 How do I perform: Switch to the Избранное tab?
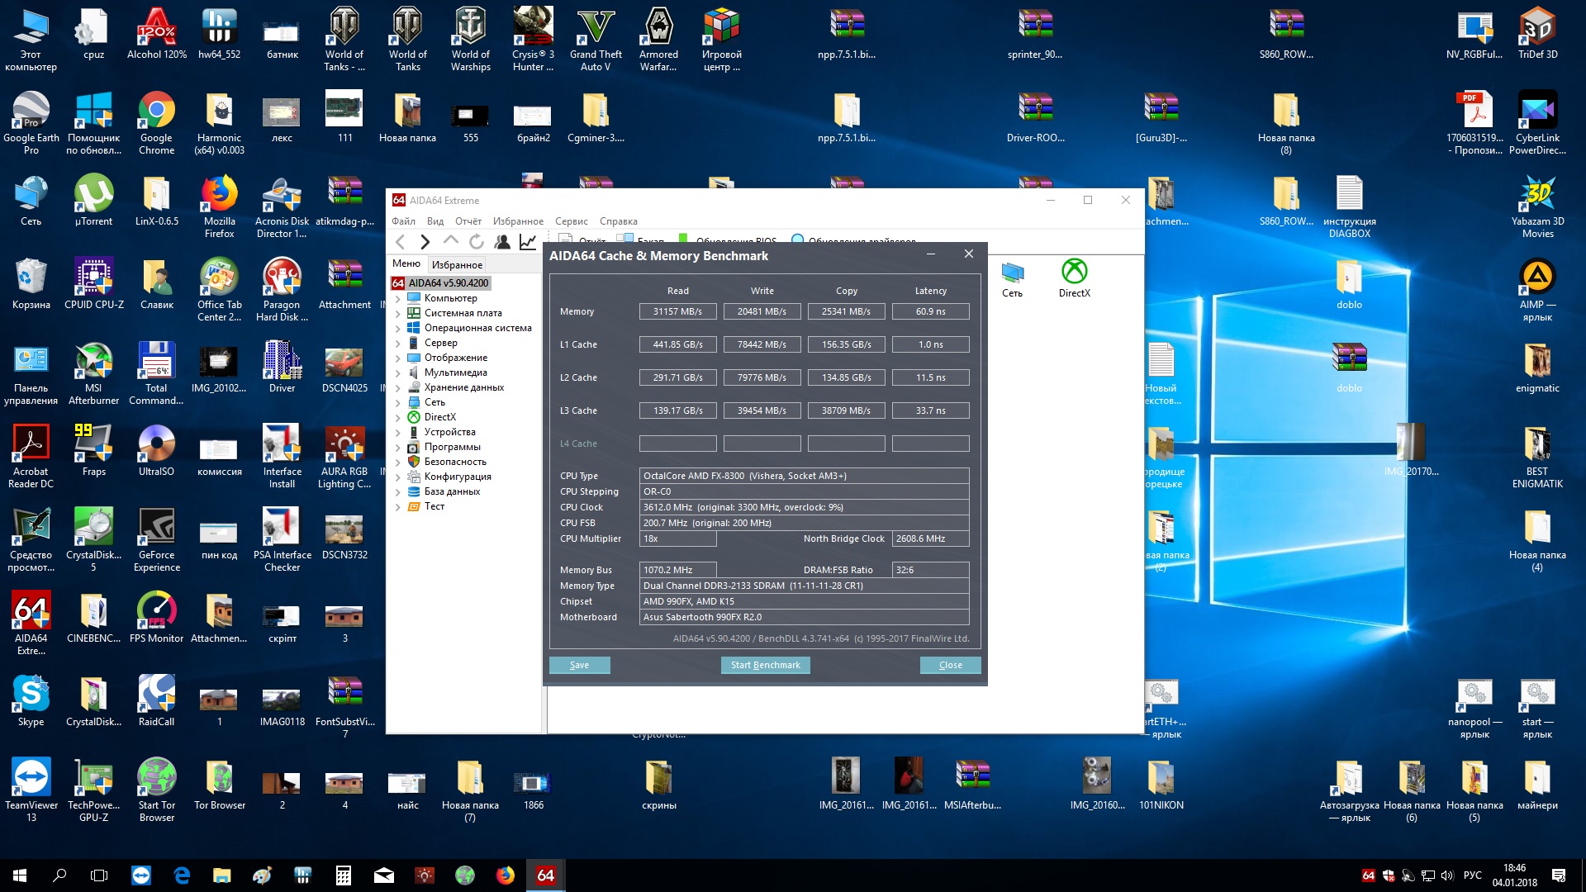click(x=457, y=265)
